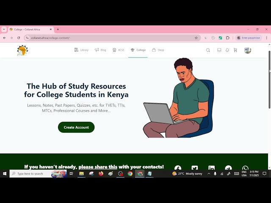Select the 'College – Collanet Africa' tab
Screen dimensions: 271x203
[x=31, y=30]
